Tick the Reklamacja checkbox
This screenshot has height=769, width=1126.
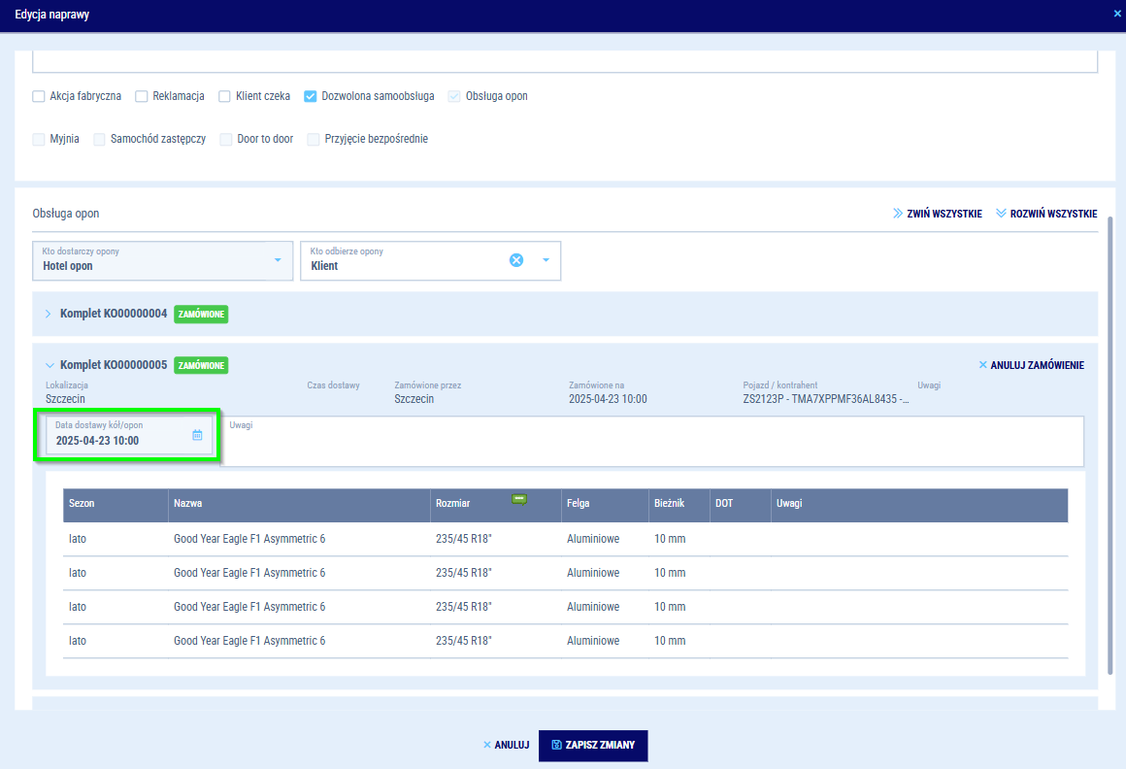142,96
